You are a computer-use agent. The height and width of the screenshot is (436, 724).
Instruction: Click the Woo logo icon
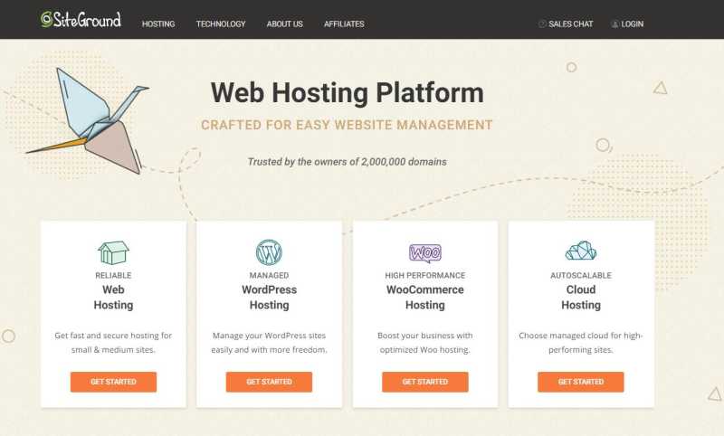click(425, 253)
